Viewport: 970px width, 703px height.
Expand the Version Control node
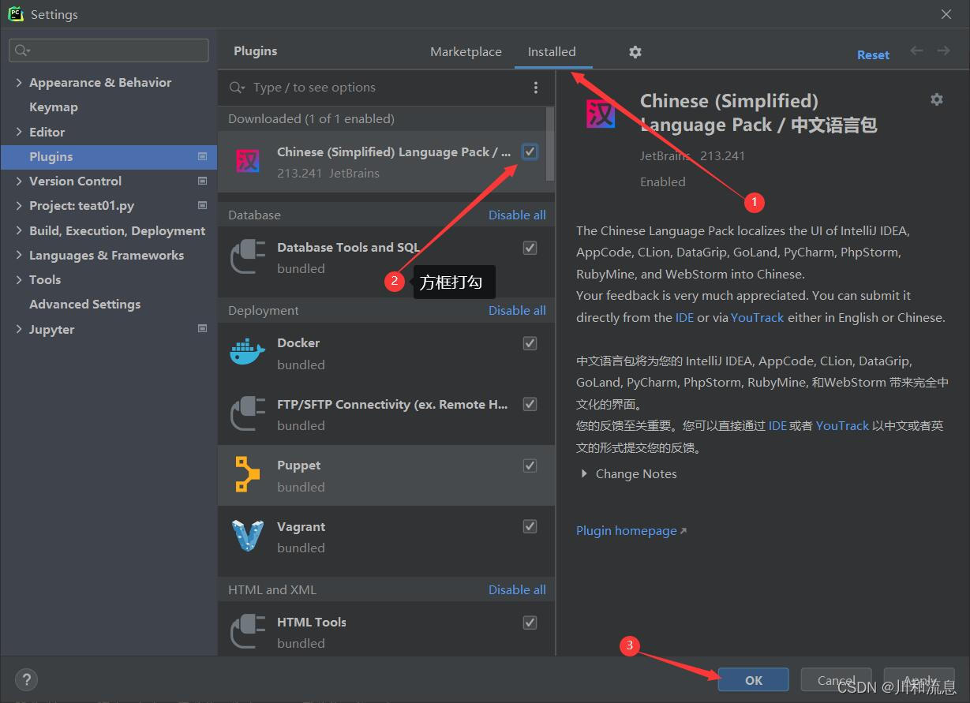click(x=19, y=181)
